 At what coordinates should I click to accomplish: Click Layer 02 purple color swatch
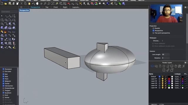point(169,81)
